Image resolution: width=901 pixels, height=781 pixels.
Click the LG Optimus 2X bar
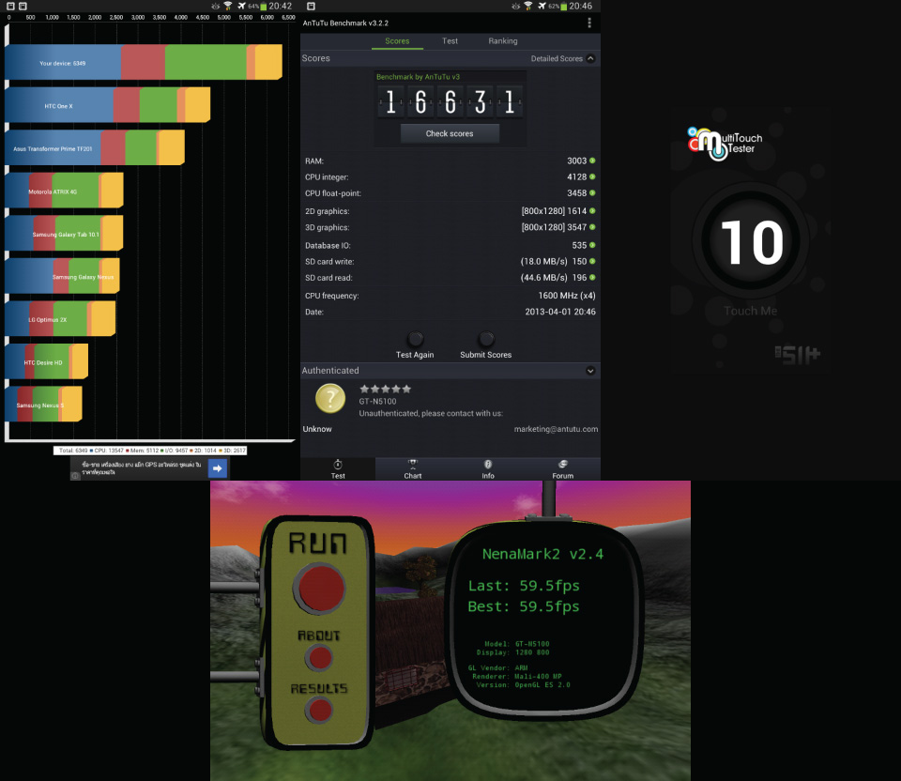(60, 318)
